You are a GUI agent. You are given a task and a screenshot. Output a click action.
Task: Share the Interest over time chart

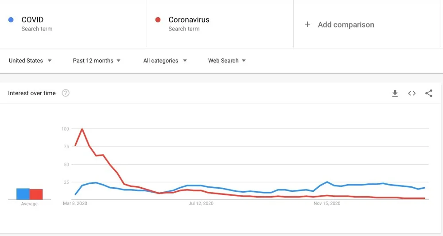click(x=429, y=93)
